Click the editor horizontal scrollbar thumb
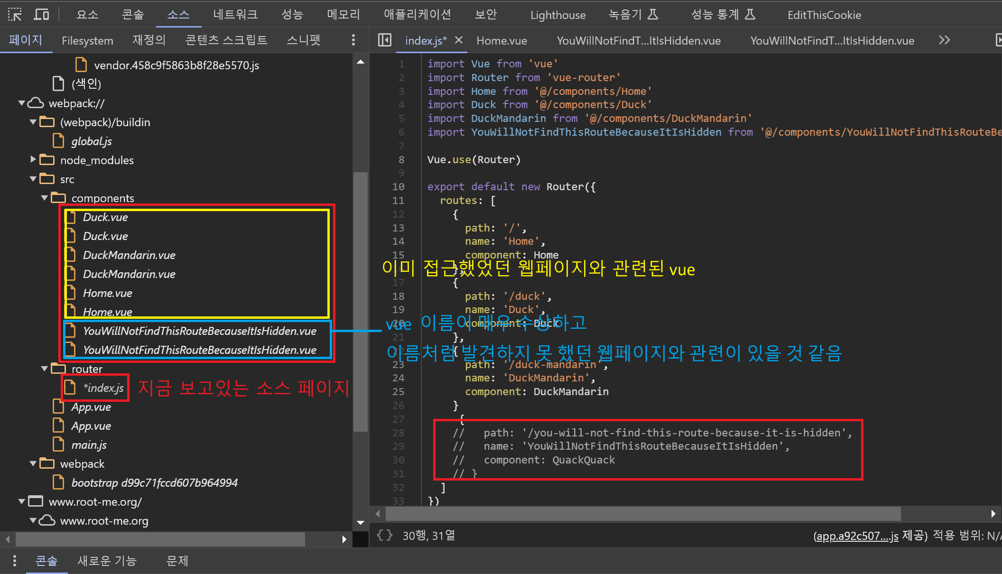The image size is (1002, 574). pyautogui.click(x=643, y=513)
